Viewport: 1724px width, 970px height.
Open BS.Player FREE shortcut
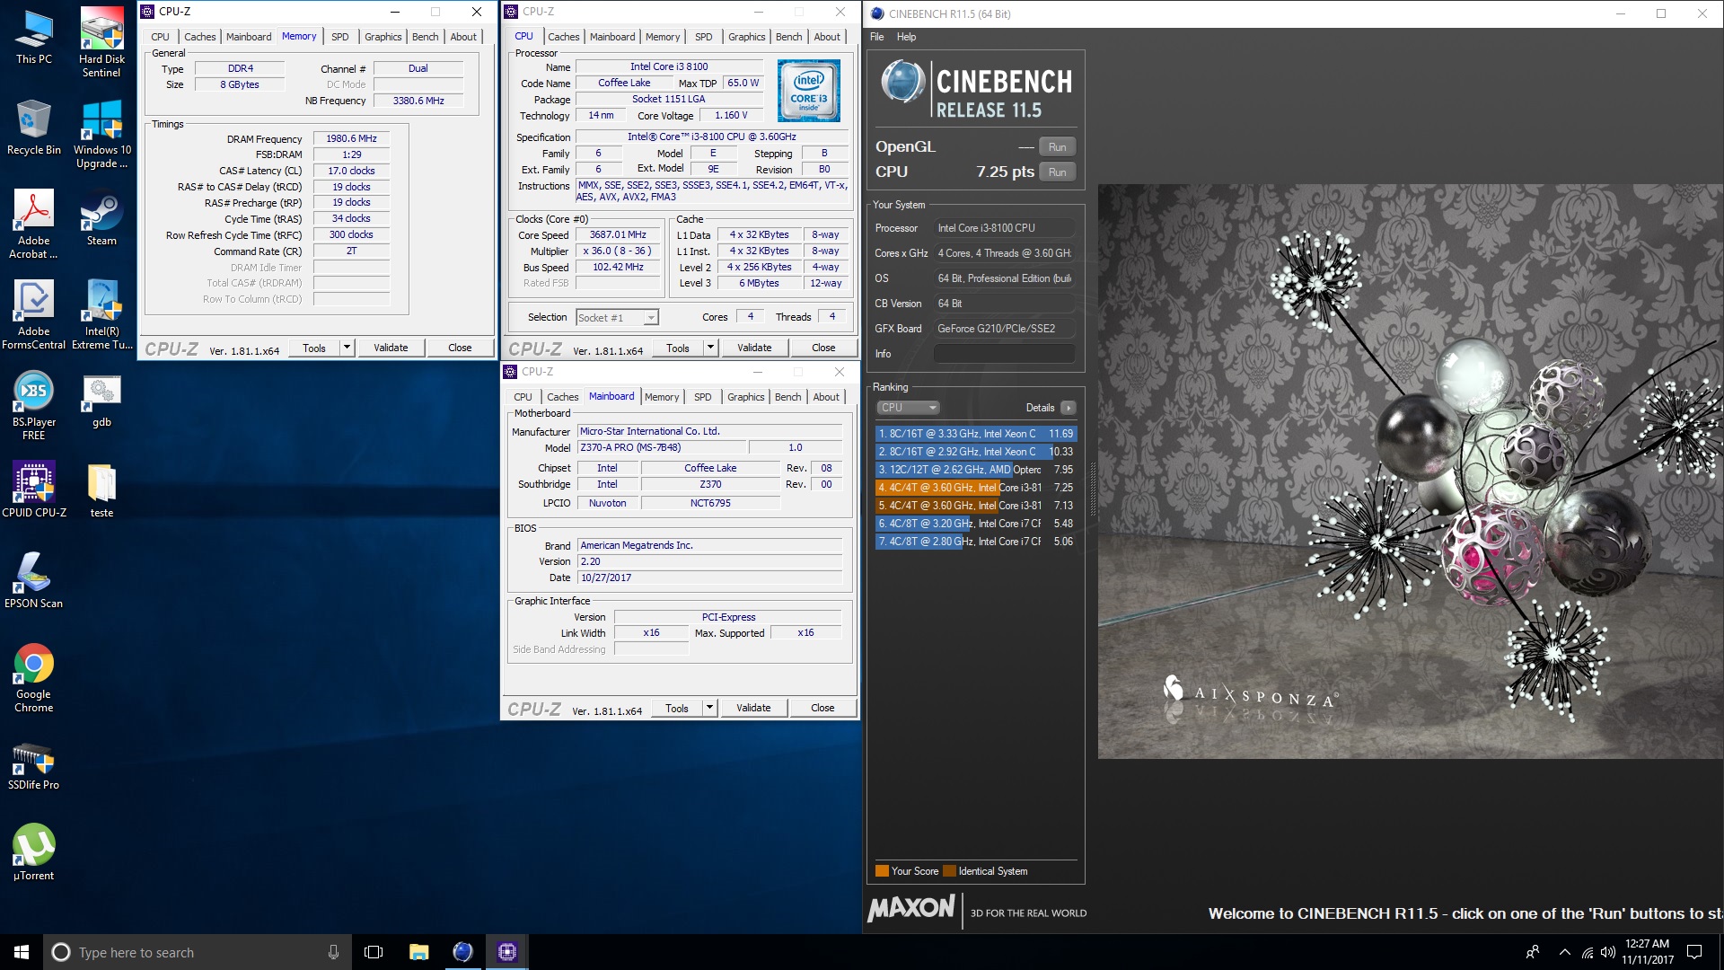click(x=34, y=406)
